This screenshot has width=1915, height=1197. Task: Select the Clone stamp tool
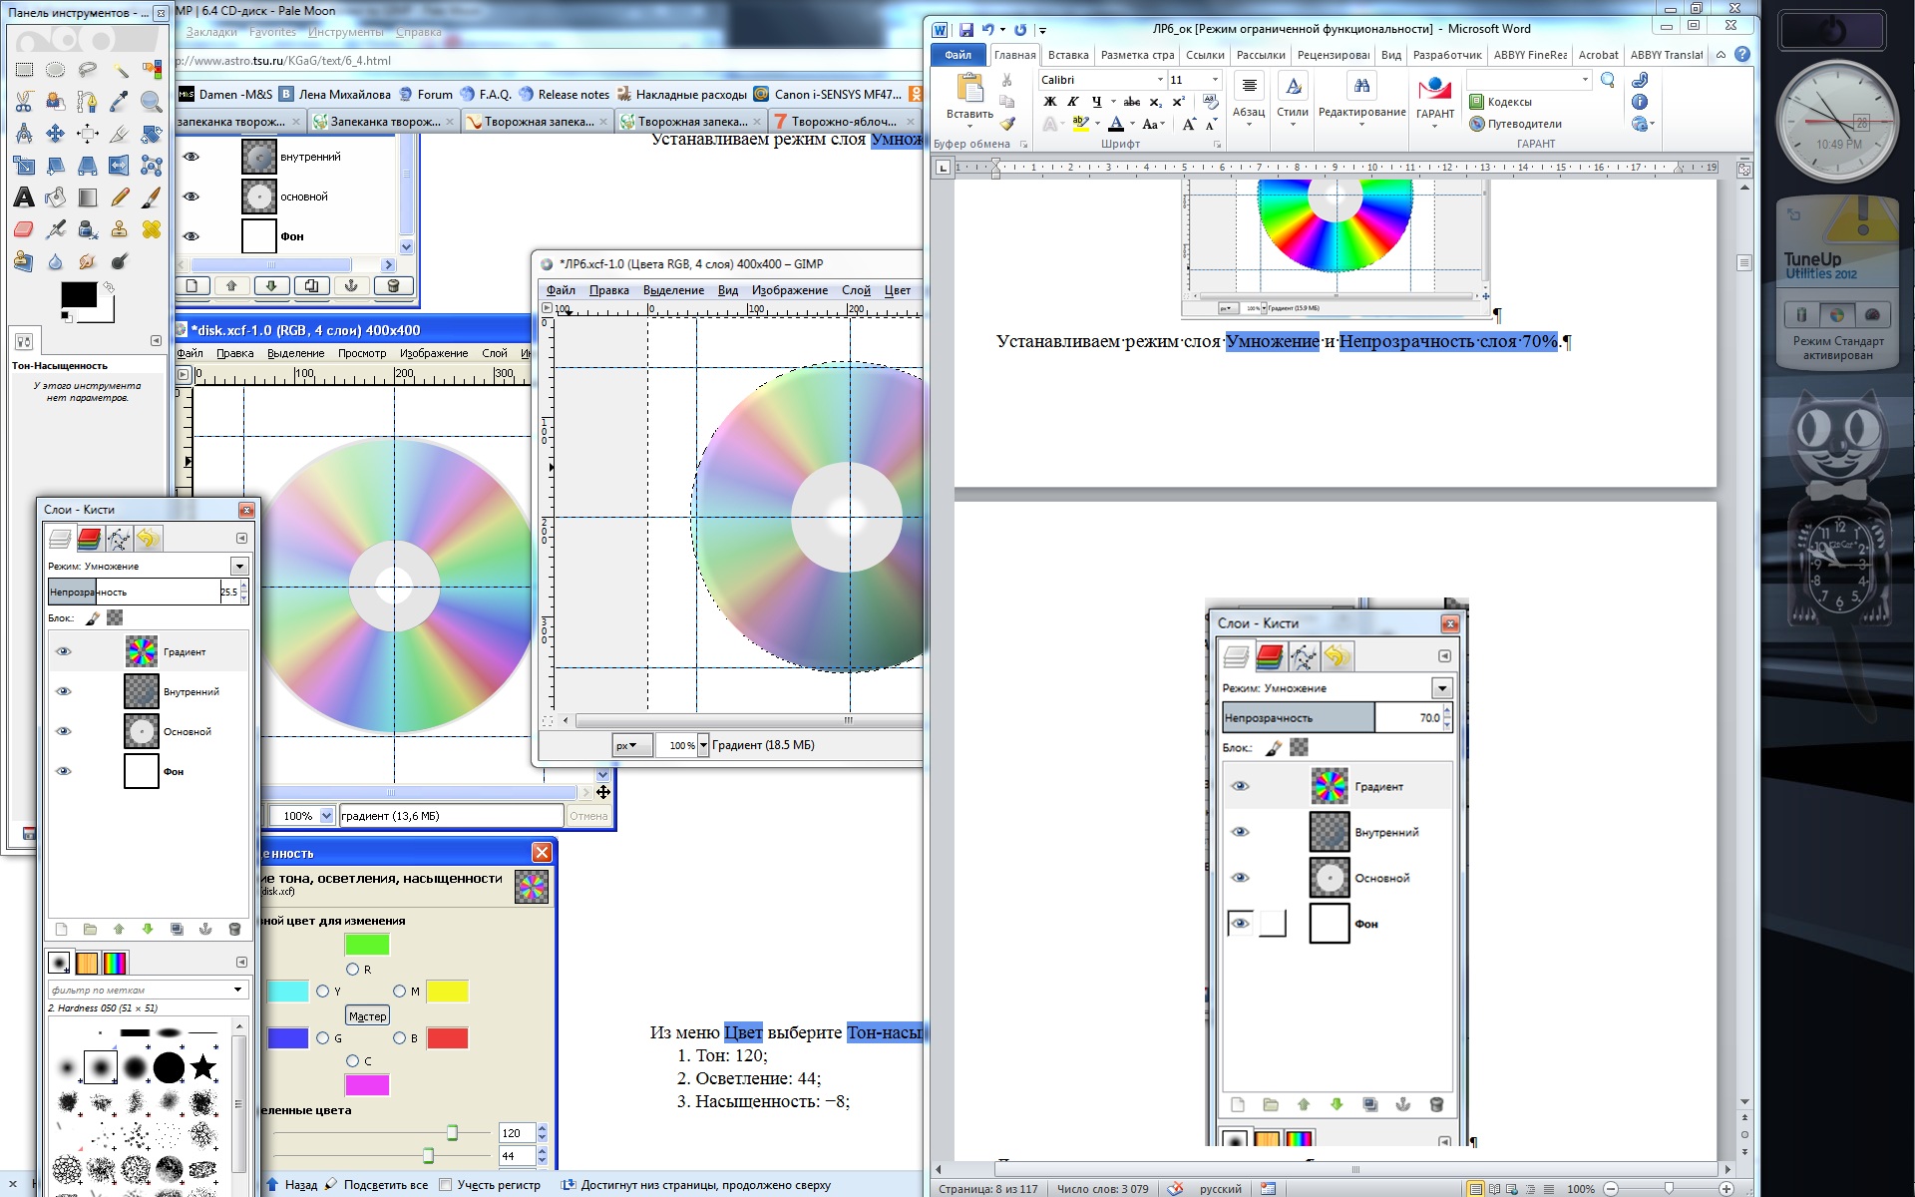pyautogui.click(x=120, y=229)
